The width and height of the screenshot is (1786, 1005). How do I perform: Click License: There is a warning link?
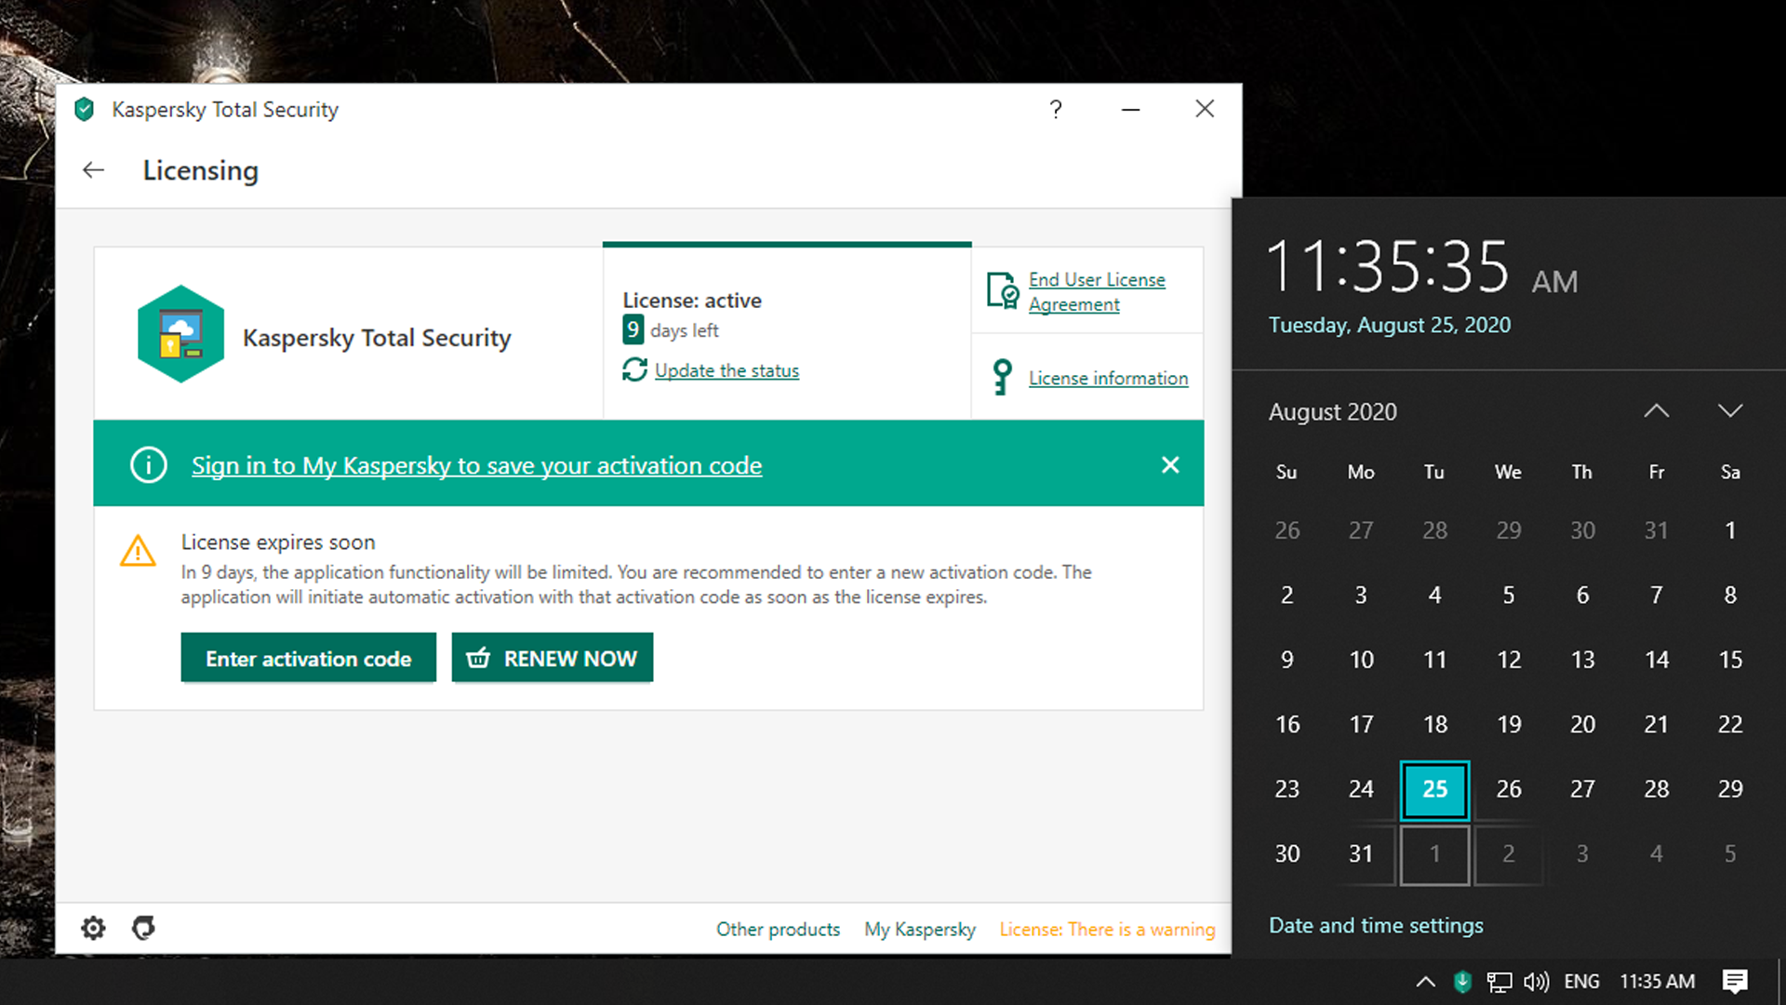coord(1107,930)
